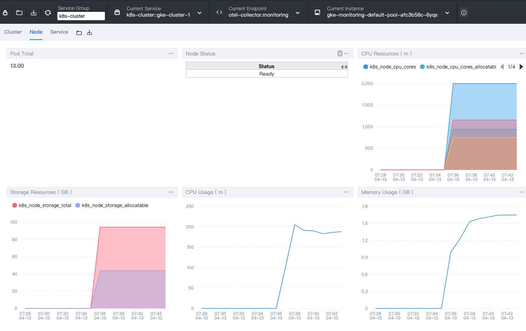Open the Memory Usage panel options menu

tap(522, 192)
